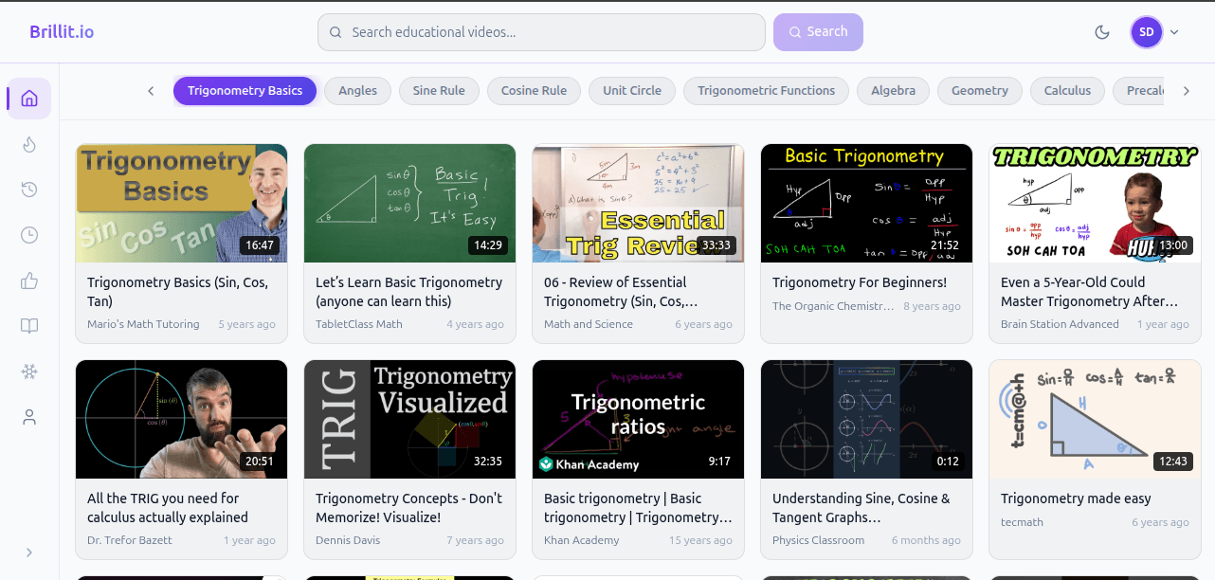Click the 15 years ago upload date
The image size is (1215, 580).
coord(700,540)
